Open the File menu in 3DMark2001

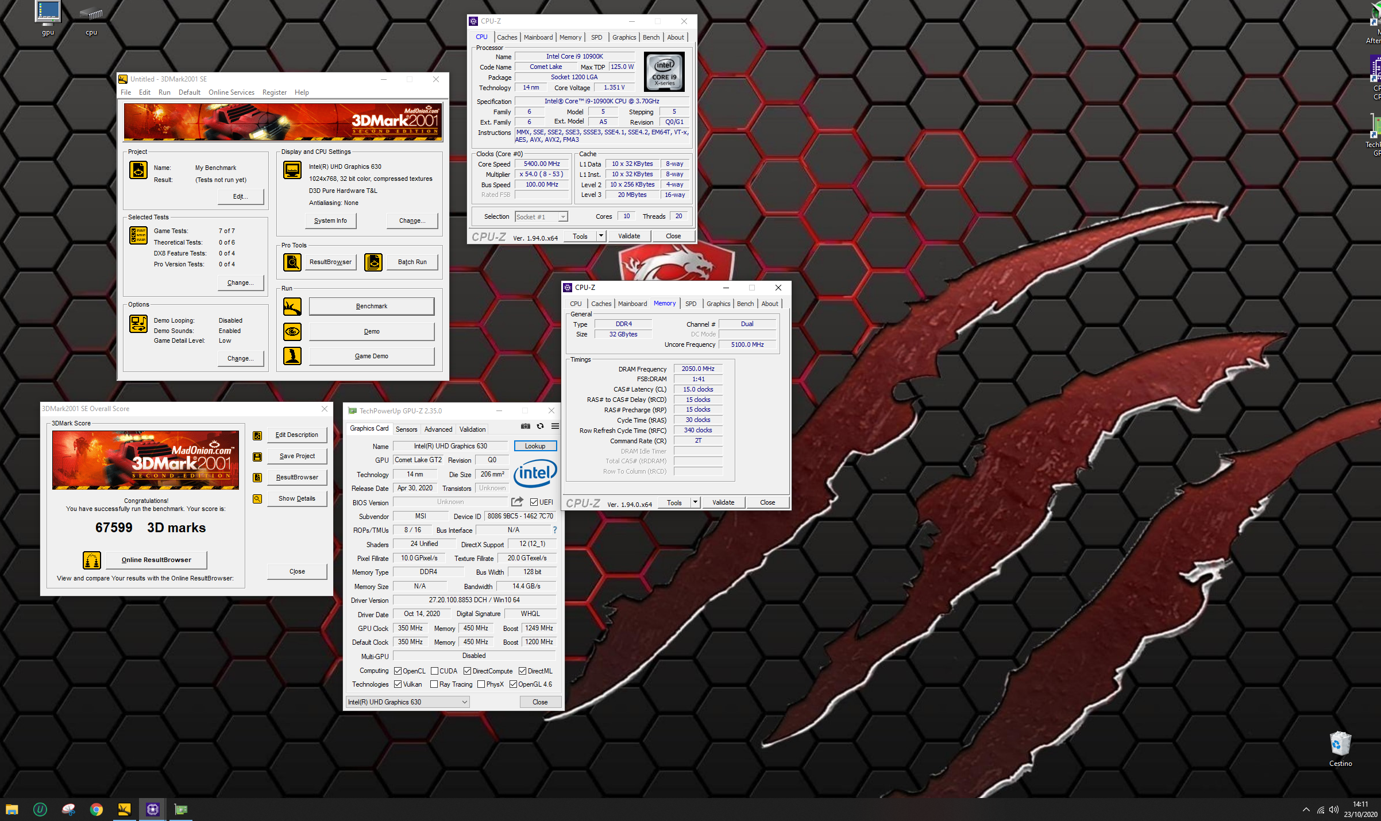click(x=126, y=92)
